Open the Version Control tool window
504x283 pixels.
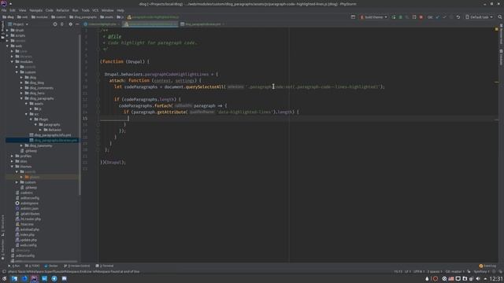click(x=77, y=266)
